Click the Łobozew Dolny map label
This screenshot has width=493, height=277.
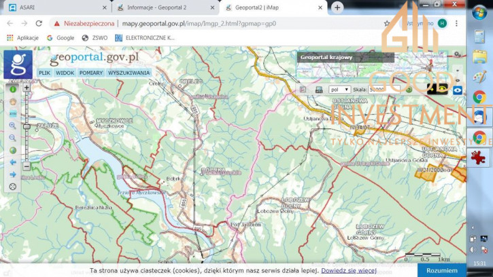click(x=275, y=211)
